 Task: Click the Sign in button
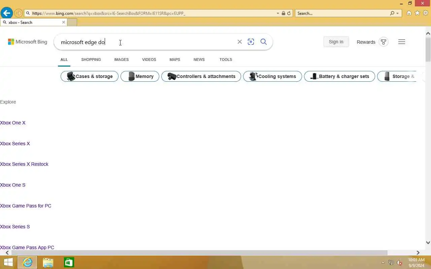pyautogui.click(x=336, y=42)
